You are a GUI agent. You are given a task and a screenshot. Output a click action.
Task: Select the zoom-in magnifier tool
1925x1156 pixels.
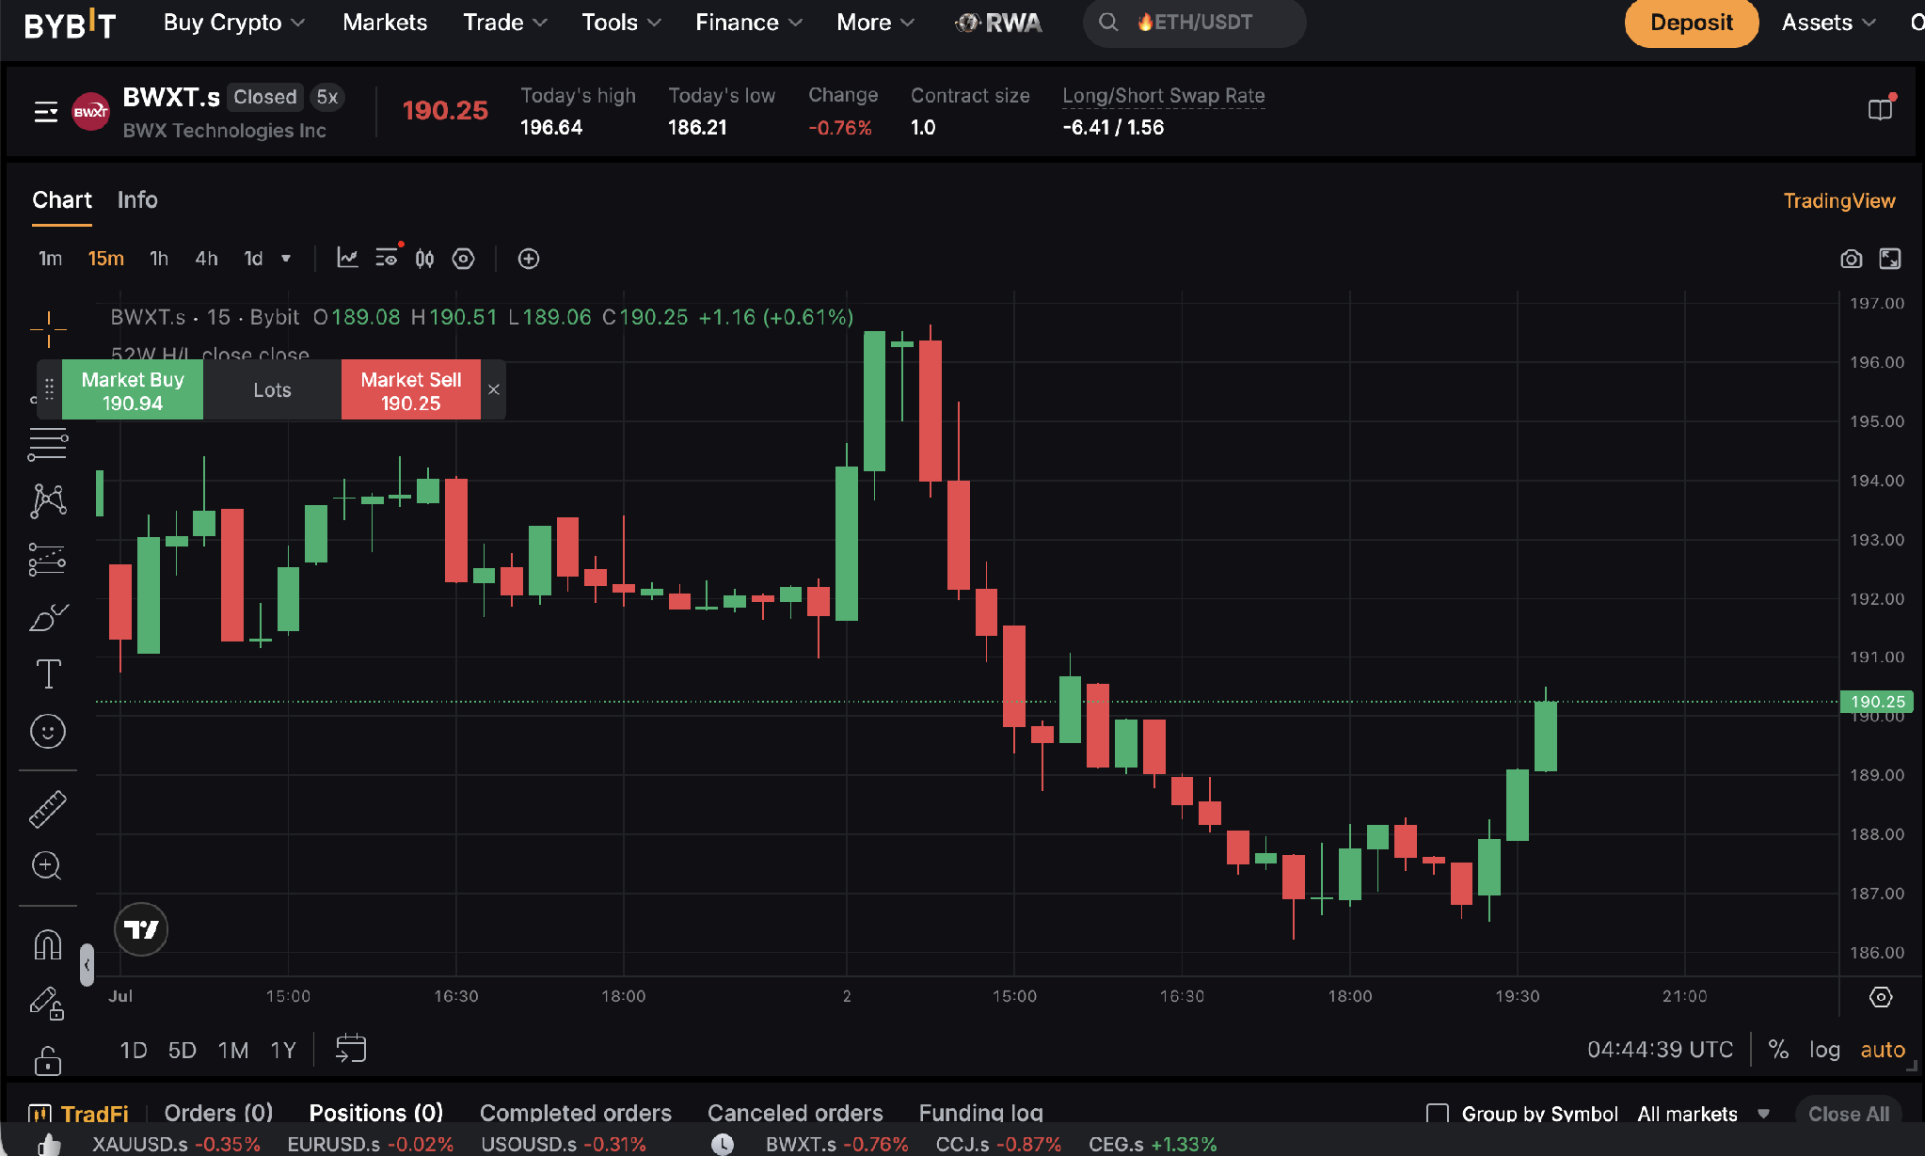(47, 865)
